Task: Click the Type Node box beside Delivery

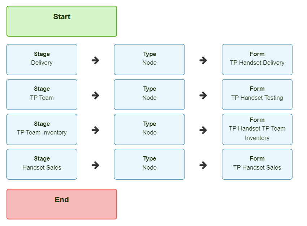Action: 150,60
